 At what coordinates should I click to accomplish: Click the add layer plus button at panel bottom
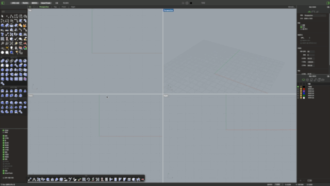tap(301, 180)
